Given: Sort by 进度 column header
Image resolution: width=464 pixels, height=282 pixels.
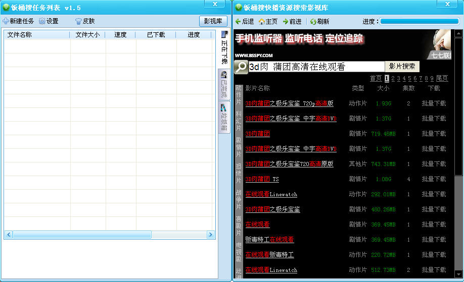Looking at the screenshot, I should (194, 35).
